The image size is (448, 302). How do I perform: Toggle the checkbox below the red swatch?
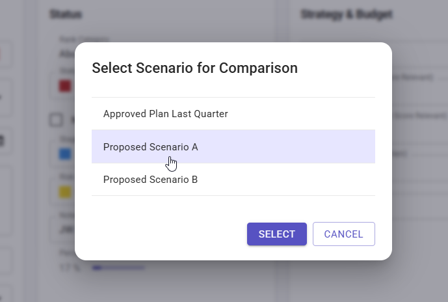point(57,120)
